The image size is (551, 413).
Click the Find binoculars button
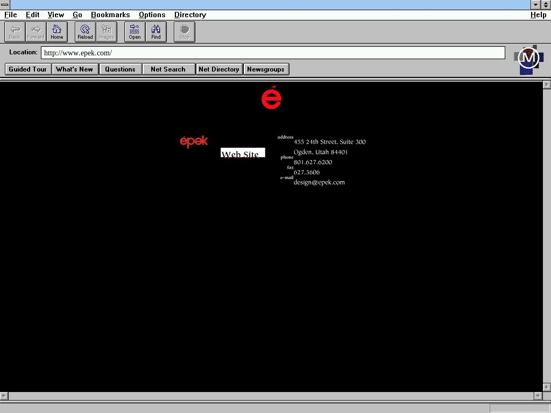point(156,32)
